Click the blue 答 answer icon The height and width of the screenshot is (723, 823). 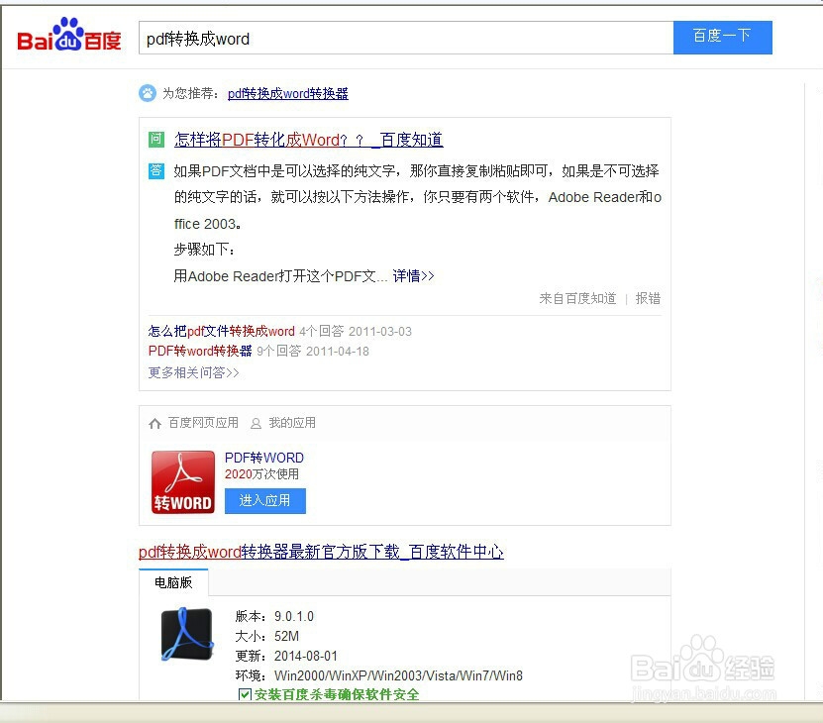click(x=155, y=170)
